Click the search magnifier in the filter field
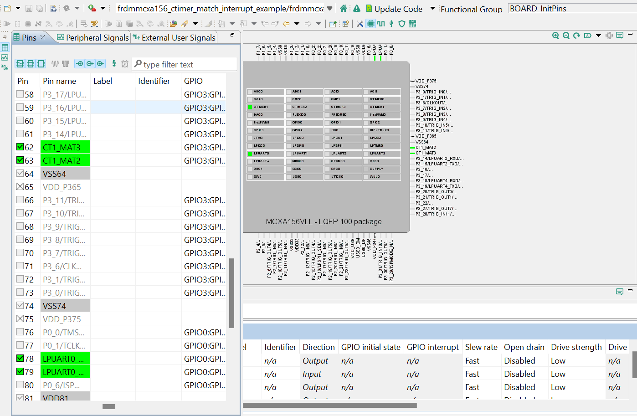 (137, 64)
